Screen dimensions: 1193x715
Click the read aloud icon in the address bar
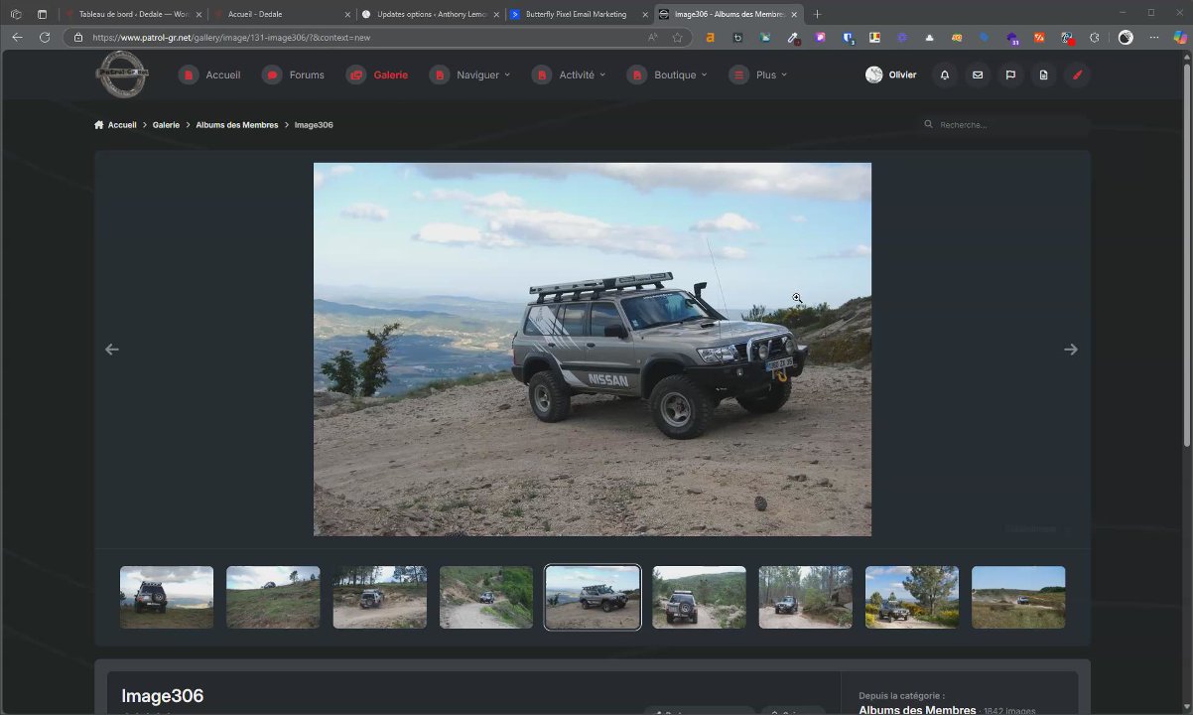click(652, 37)
